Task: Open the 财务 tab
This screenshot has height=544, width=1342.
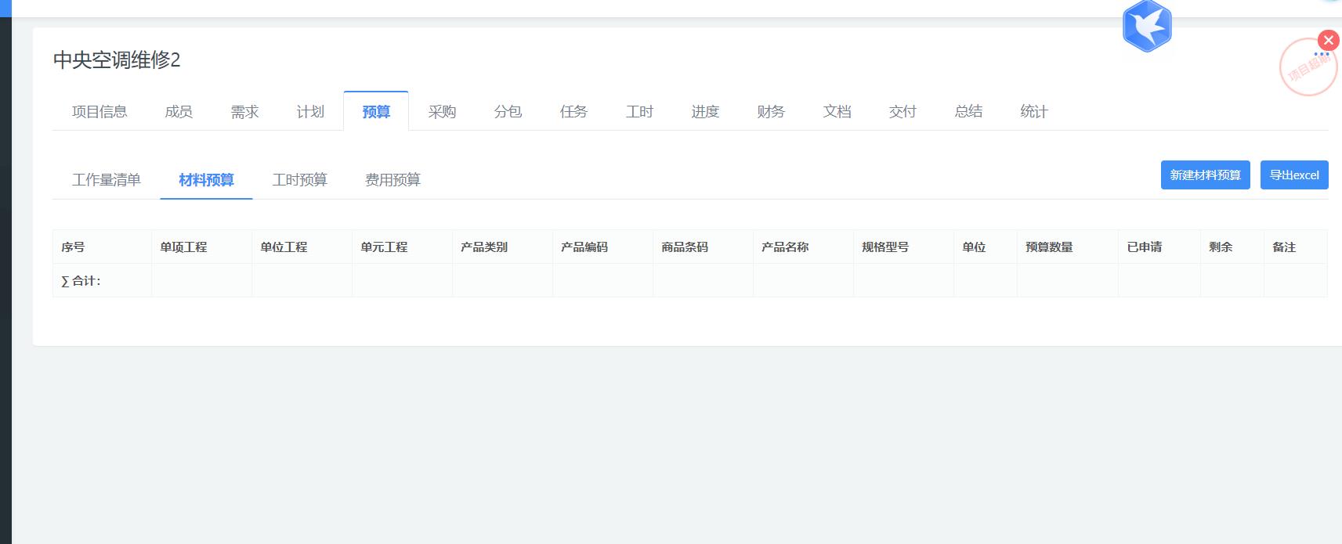Action: click(x=771, y=112)
